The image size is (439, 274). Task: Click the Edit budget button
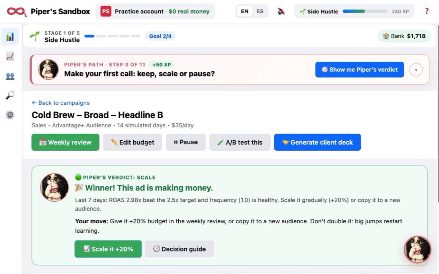pos(133,142)
